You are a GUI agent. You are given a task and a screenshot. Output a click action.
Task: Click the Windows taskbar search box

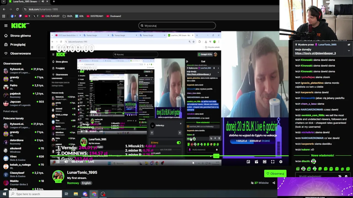(x=35, y=194)
